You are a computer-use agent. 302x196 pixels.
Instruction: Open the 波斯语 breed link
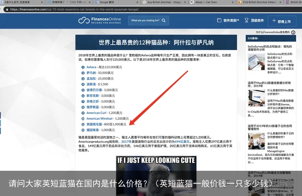91,84
